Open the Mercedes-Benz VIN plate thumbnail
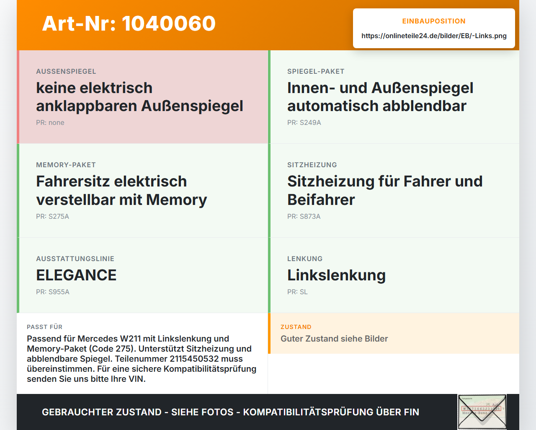This screenshot has height=430, width=536. (x=482, y=412)
